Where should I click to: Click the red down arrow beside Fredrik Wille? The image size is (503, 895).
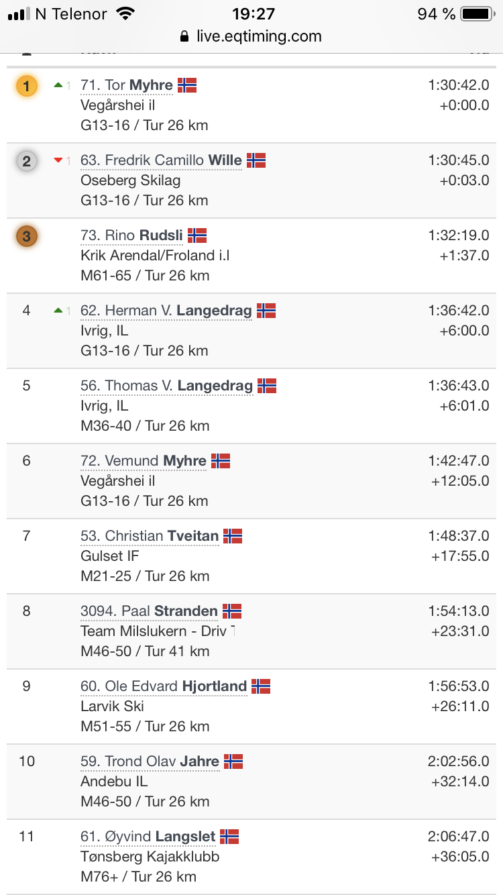[58, 160]
